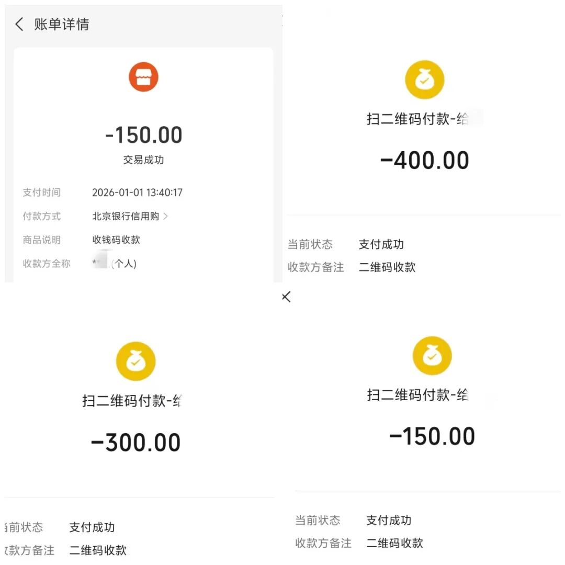Screen dimensions: 565x565
Task: Tap the yellow money bag icon above -400.00
Action: tap(424, 80)
